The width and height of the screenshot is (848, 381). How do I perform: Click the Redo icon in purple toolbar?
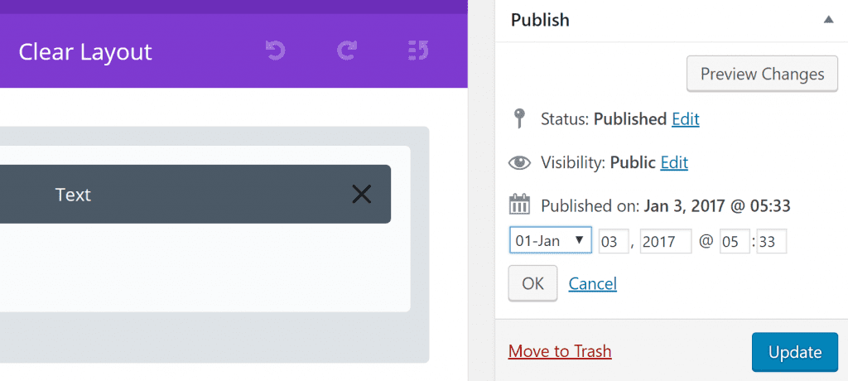click(347, 51)
